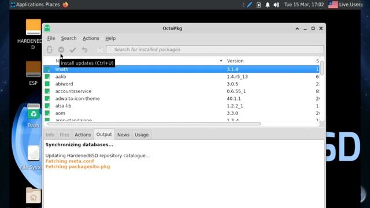Open the Actions menu

point(91,38)
